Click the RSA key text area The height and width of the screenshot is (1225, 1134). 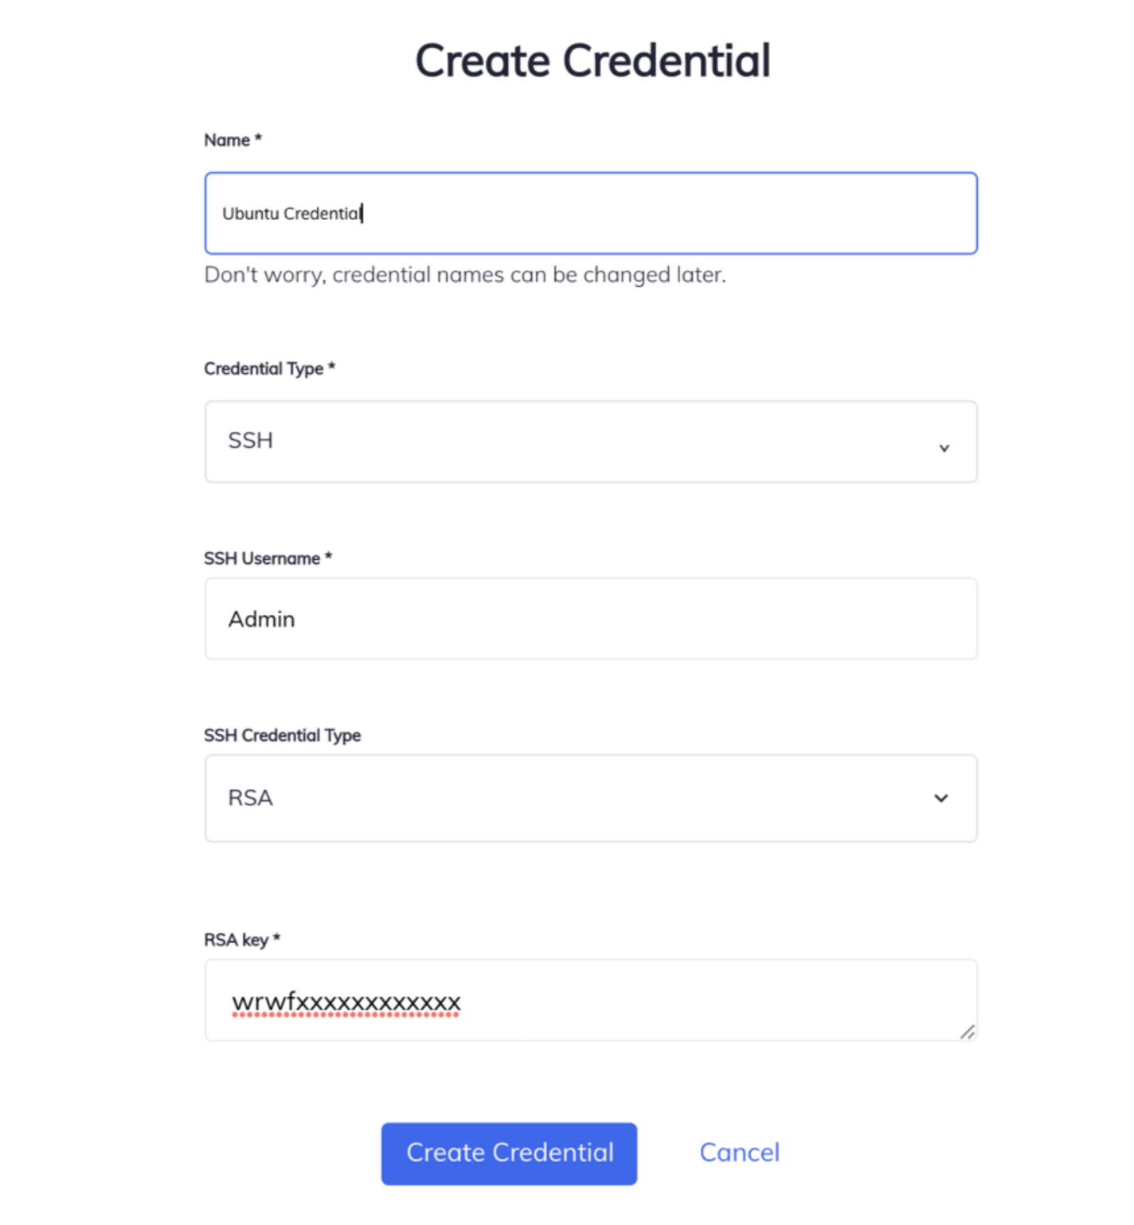point(589,1000)
